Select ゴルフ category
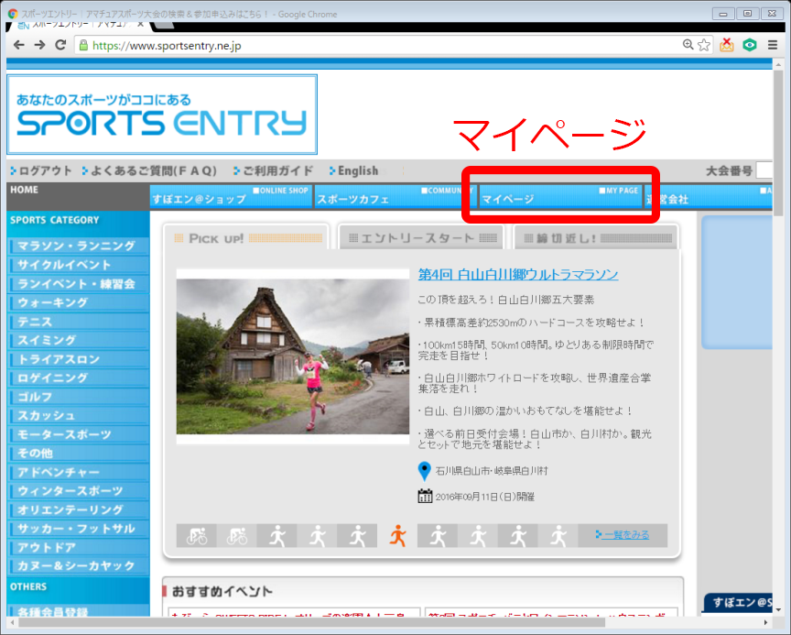 click(x=78, y=397)
